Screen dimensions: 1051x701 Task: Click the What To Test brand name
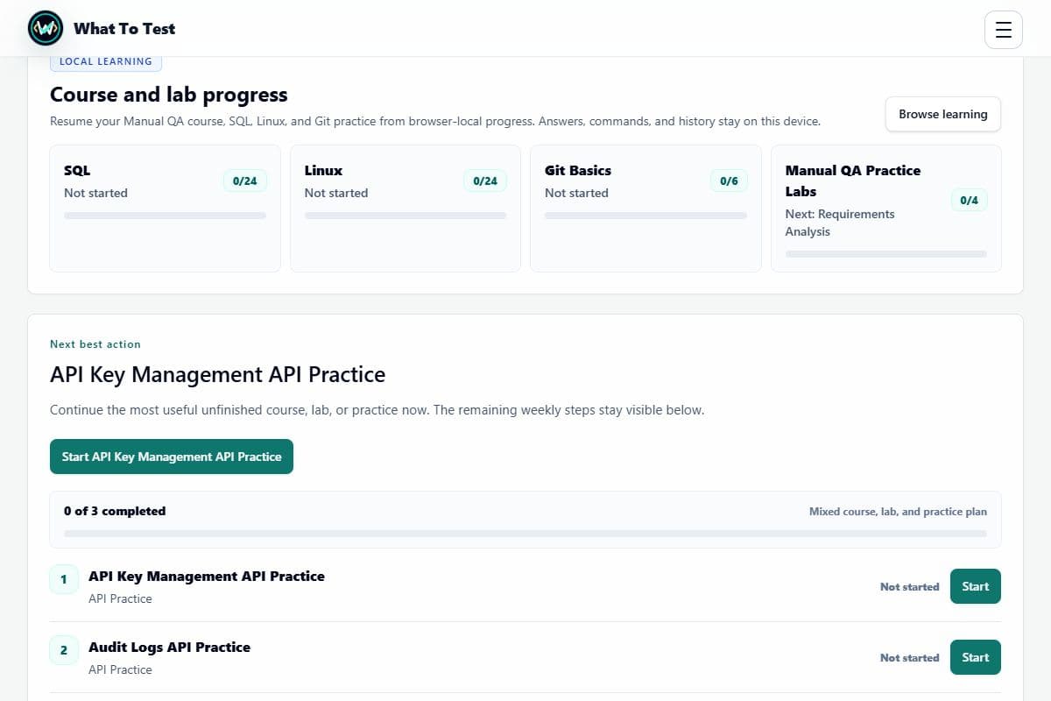coord(124,28)
